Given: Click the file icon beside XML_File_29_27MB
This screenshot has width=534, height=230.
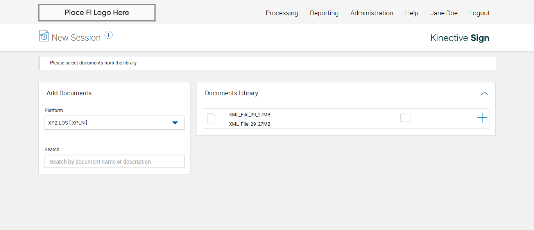Looking at the screenshot, I should [x=211, y=118].
